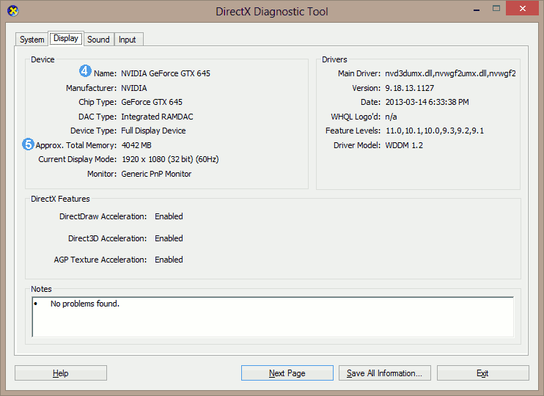Click the 'Approx. Total Memory:' label
Screen dimensions: 544x396
tap(76, 145)
